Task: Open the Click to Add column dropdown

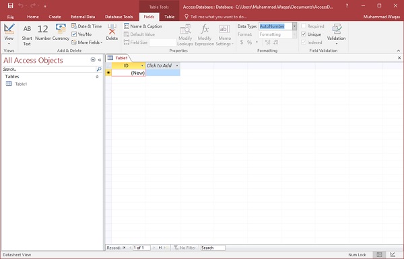Action: point(177,66)
